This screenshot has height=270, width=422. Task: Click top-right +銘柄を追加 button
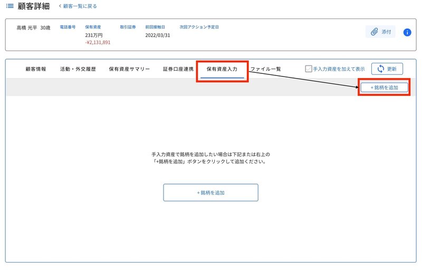pos(385,88)
